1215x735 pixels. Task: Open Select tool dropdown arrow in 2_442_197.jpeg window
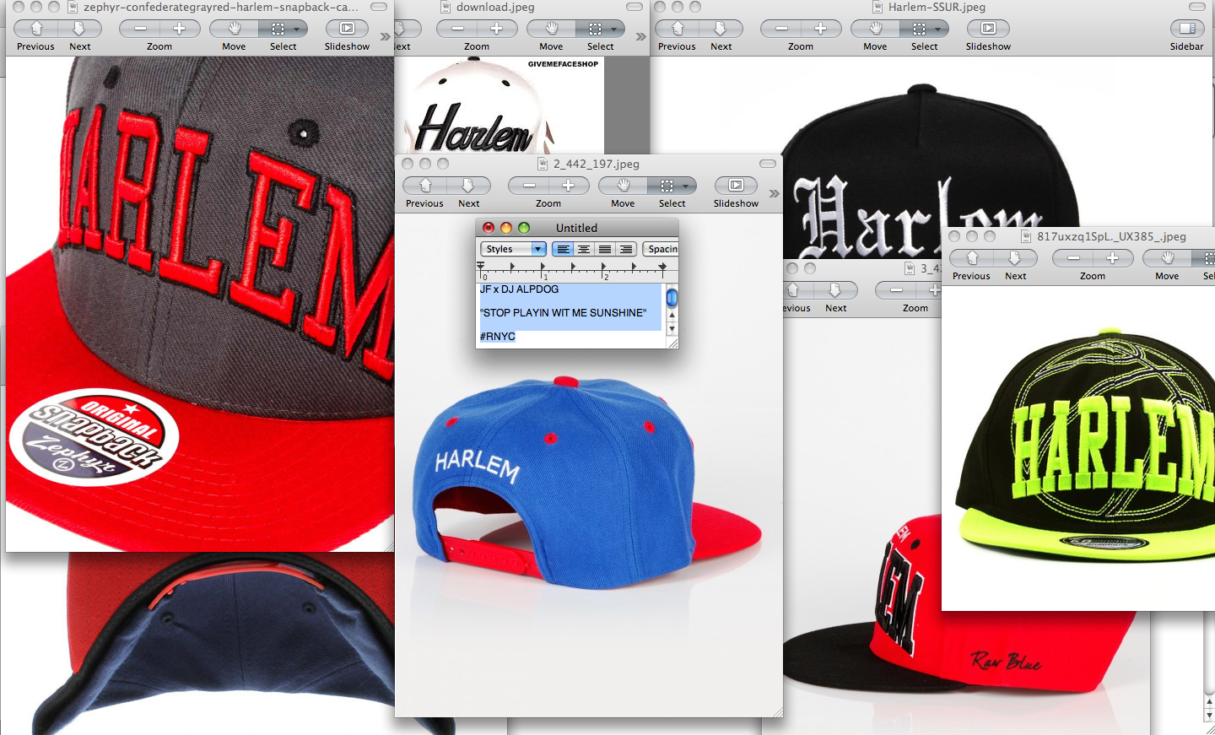(x=687, y=186)
